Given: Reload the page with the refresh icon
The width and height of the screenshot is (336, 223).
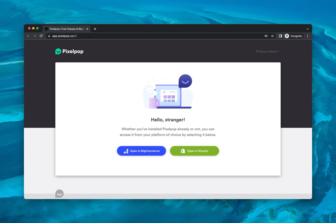Looking at the screenshot, I should coord(41,36).
